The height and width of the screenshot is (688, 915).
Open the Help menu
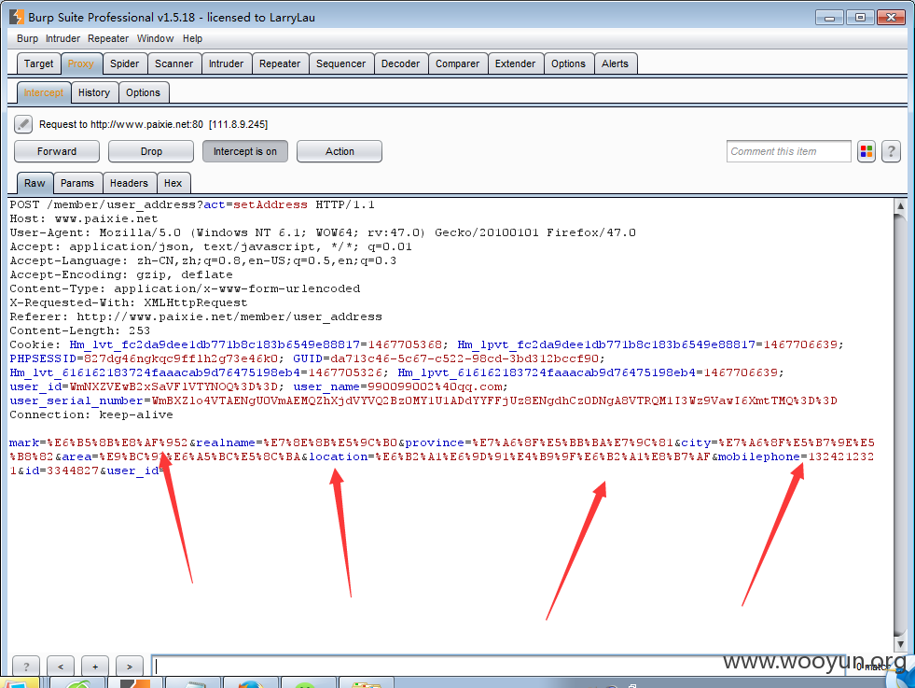pos(192,38)
